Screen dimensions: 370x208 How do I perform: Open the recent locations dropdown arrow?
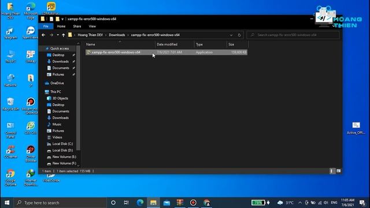pyautogui.click(x=58, y=35)
